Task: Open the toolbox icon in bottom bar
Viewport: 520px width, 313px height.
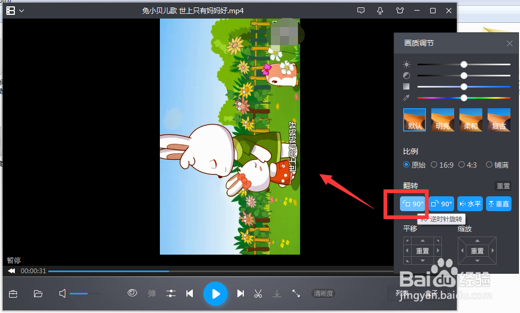Action: point(13,293)
